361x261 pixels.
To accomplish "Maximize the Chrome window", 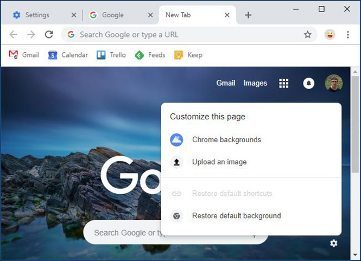I will click(x=321, y=9).
